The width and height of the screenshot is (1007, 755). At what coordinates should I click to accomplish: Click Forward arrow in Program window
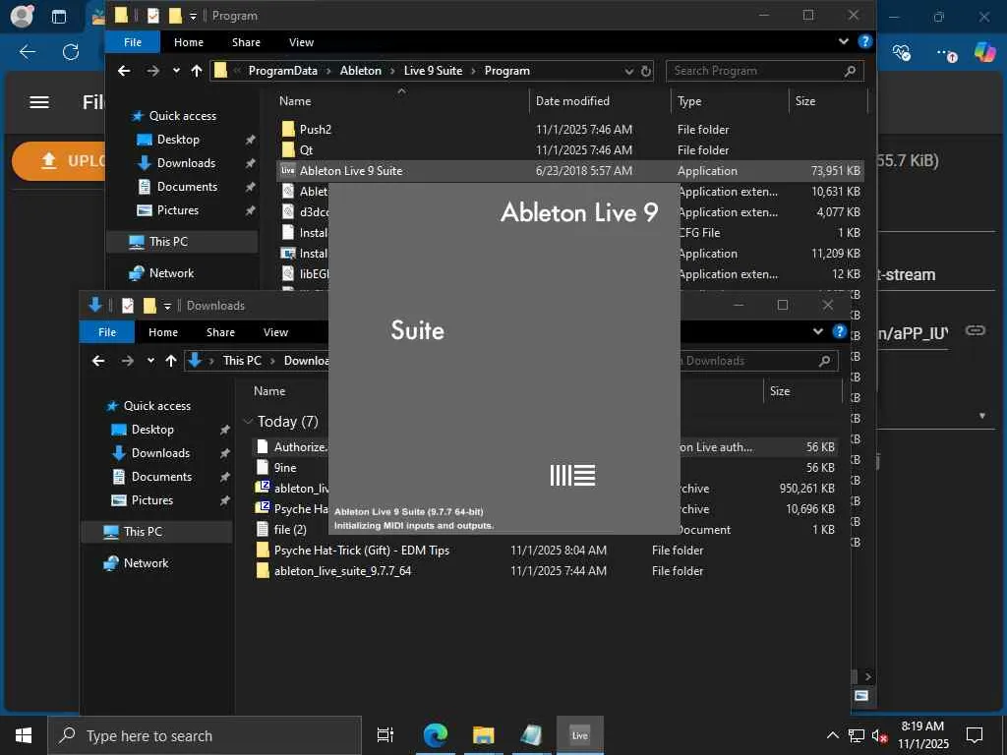152,71
